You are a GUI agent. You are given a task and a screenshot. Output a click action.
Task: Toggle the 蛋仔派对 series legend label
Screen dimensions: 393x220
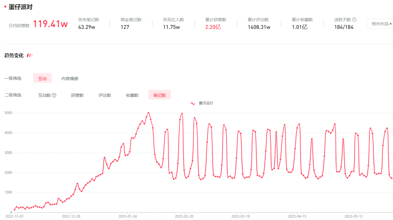(x=206, y=103)
